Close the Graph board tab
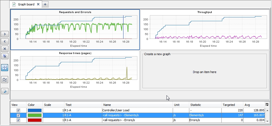The height and width of the screenshot is (126, 272). [38, 4]
